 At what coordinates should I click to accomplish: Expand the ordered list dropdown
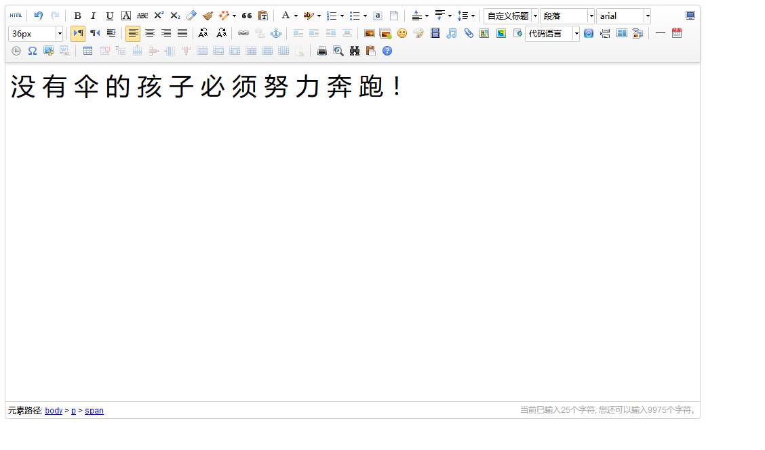tap(342, 16)
